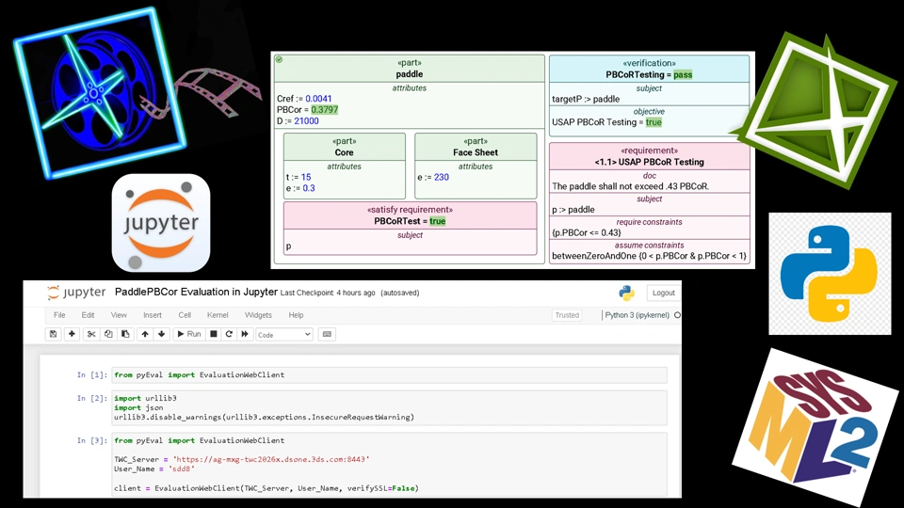Run the selected cell
Viewport: 904px width, 508px height.
189,334
